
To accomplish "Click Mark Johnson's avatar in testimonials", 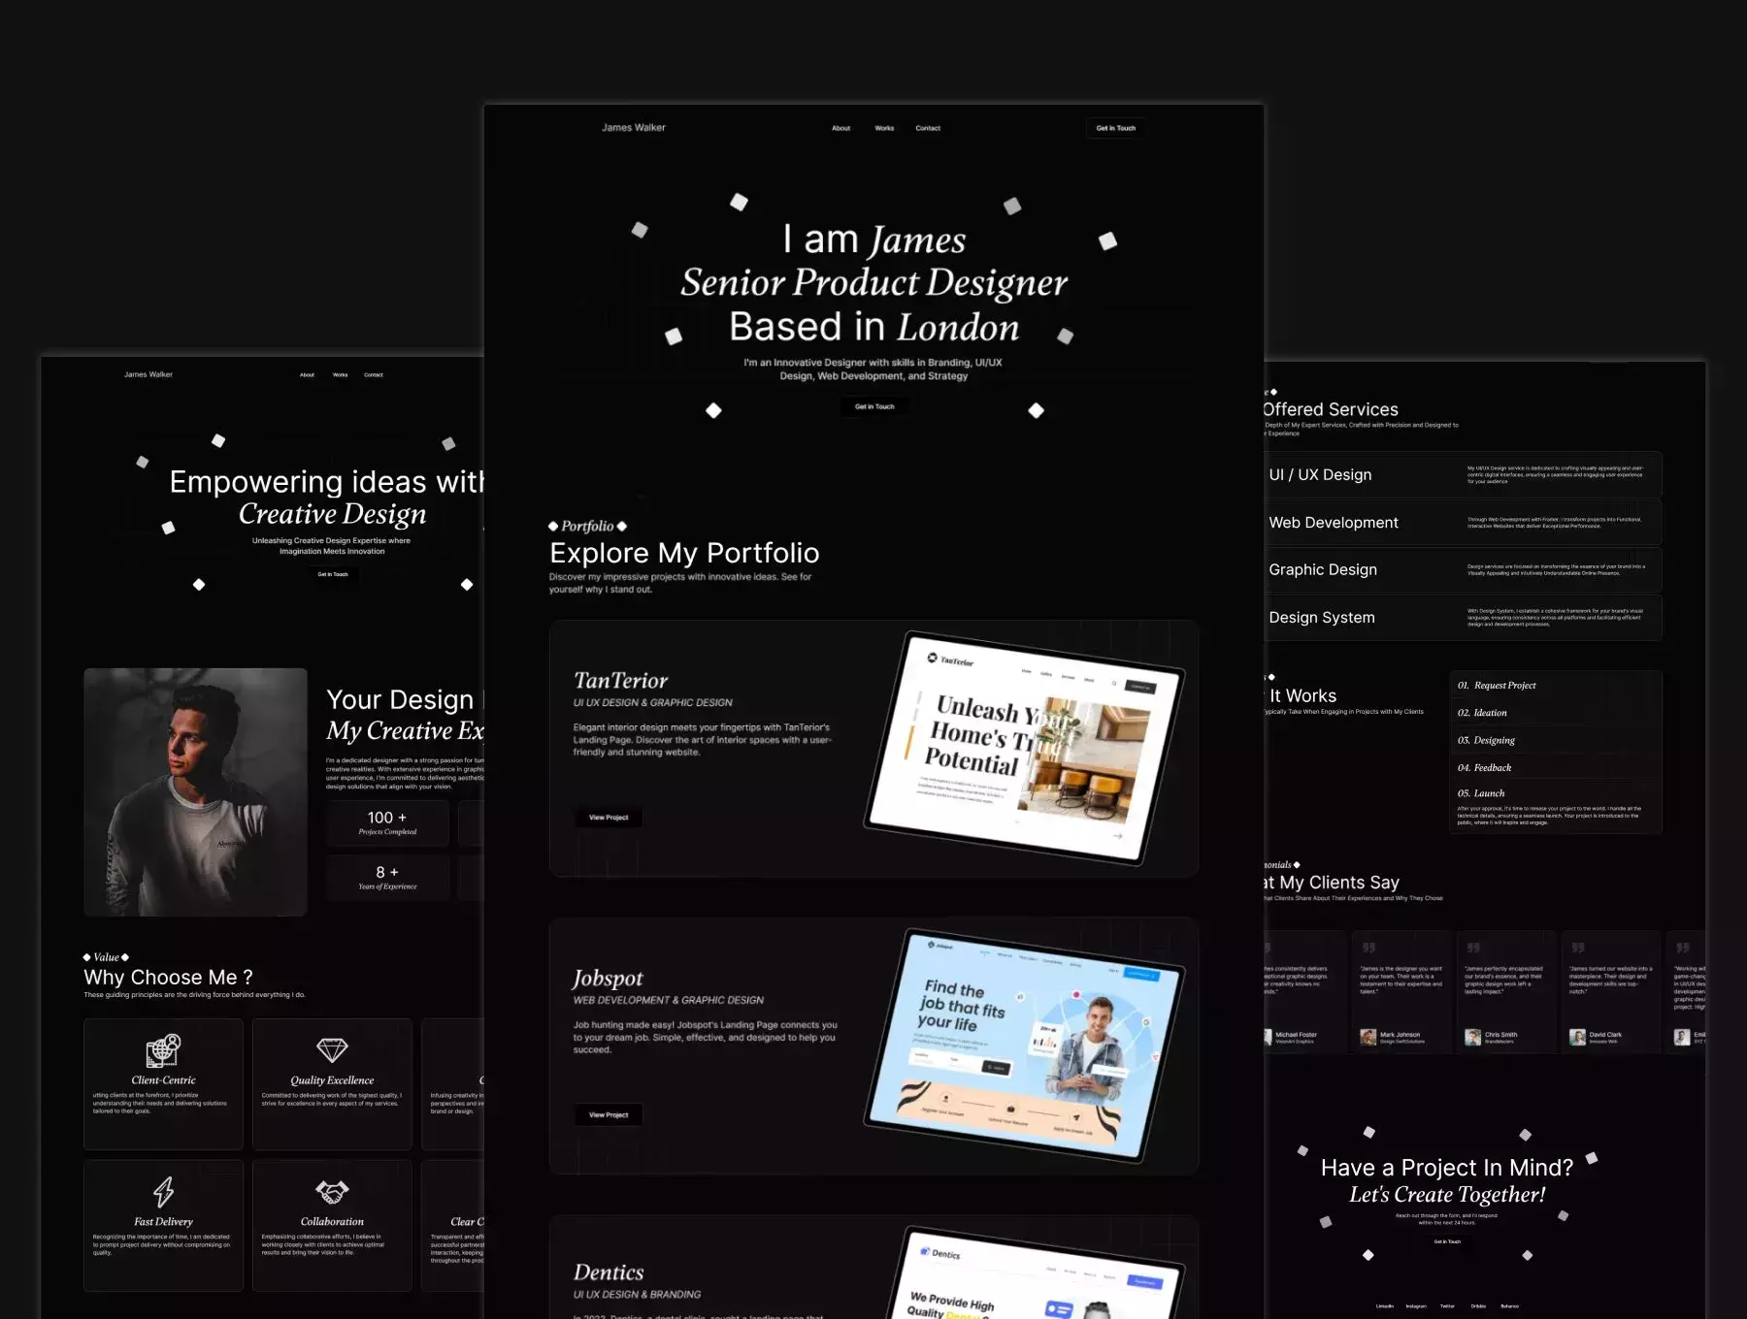I will (x=1368, y=1037).
